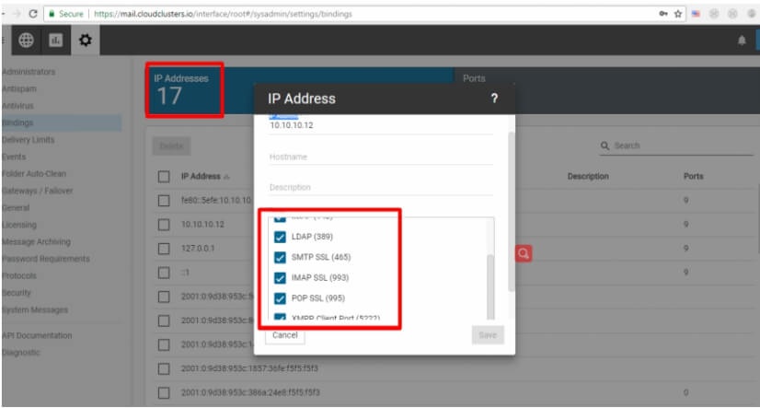Click the flag extension icon in browser
760x408 pixels.
coord(696,14)
